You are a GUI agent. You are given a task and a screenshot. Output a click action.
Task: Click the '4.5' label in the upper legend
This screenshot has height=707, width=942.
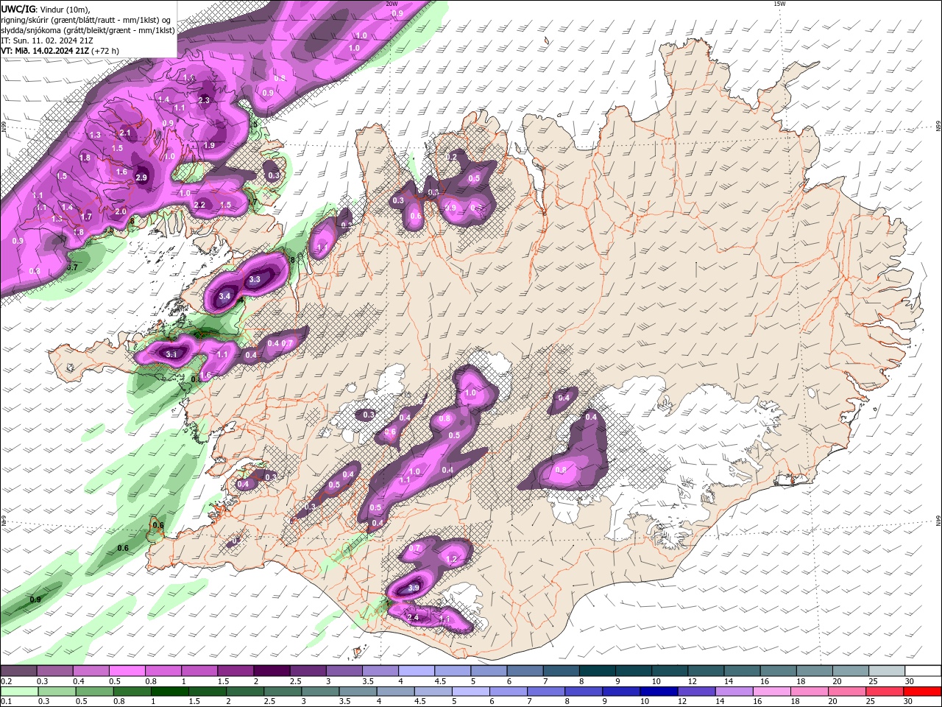pyautogui.click(x=440, y=681)
